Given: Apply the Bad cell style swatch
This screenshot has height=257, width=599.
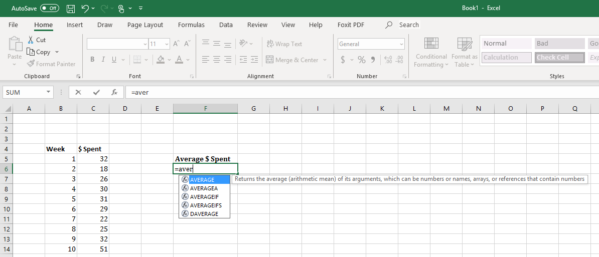Looking at the screenshot, I should point(559,44).
